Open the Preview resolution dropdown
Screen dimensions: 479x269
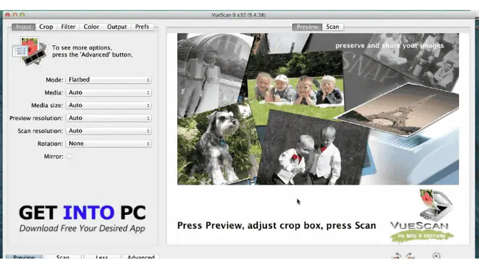click(109, 118)
